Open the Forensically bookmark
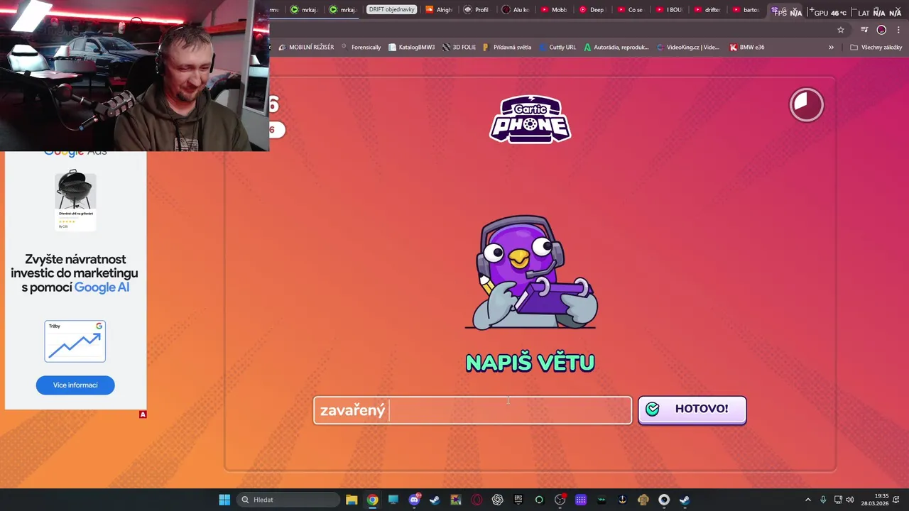Screen dimensions: 909x511 (361, 48)
